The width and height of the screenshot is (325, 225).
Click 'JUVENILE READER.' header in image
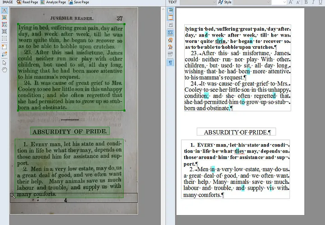[72, 18]
